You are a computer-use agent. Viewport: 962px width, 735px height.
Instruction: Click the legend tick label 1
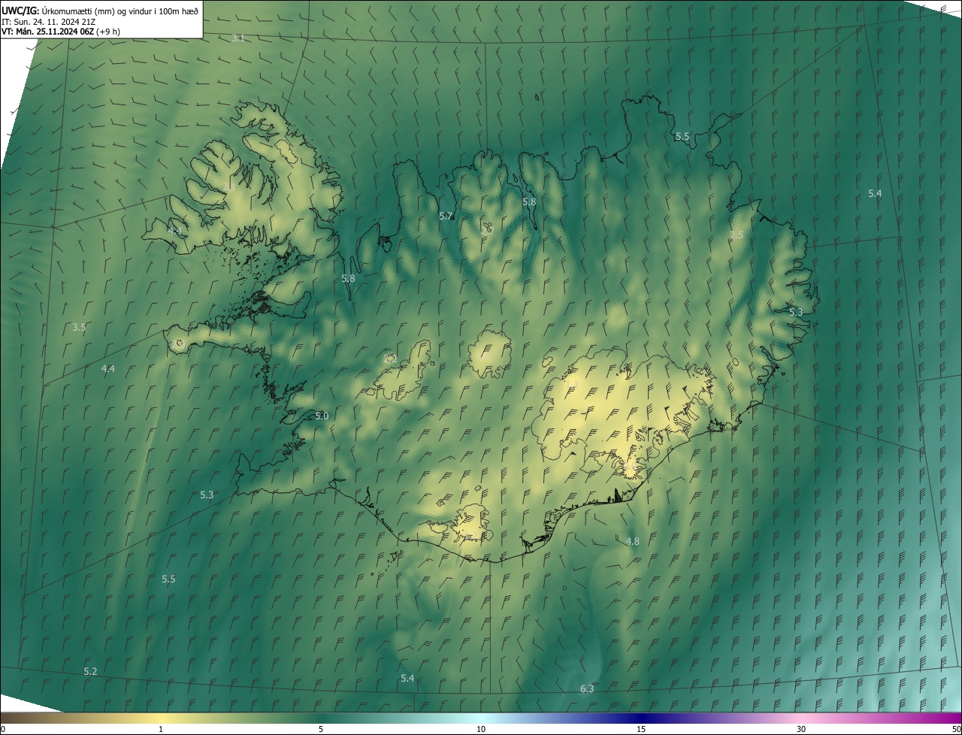pyautogui.click(x=161, y=730)
